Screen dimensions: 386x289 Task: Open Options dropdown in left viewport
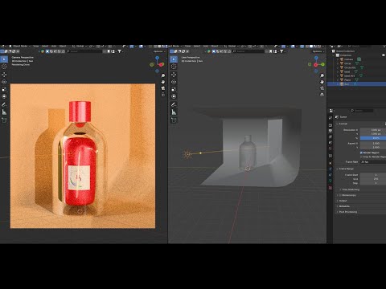[158, 51]
